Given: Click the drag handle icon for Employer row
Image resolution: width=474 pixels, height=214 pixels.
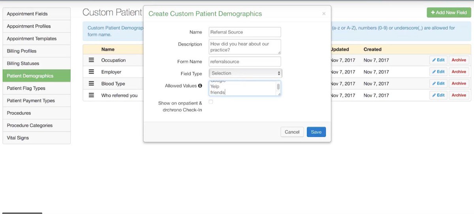Looking at the screenshot, I should pos(91,72).
